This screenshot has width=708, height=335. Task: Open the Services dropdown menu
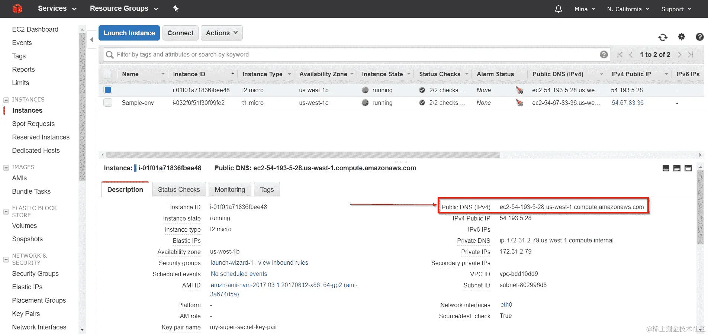(x=57, y=9)
